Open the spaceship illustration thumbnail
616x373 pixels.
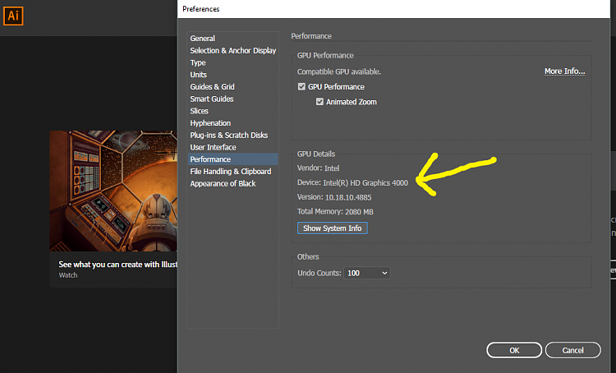click(x=113, y=191)
